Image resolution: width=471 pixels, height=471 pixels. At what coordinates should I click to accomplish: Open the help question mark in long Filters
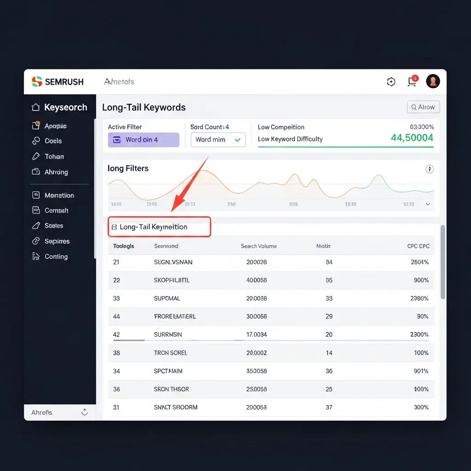[430, 169]
